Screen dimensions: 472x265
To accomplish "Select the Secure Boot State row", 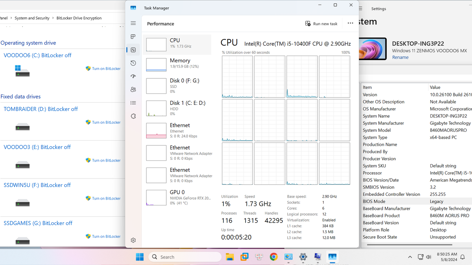I will pyautogui.click(x=417, y=237).
